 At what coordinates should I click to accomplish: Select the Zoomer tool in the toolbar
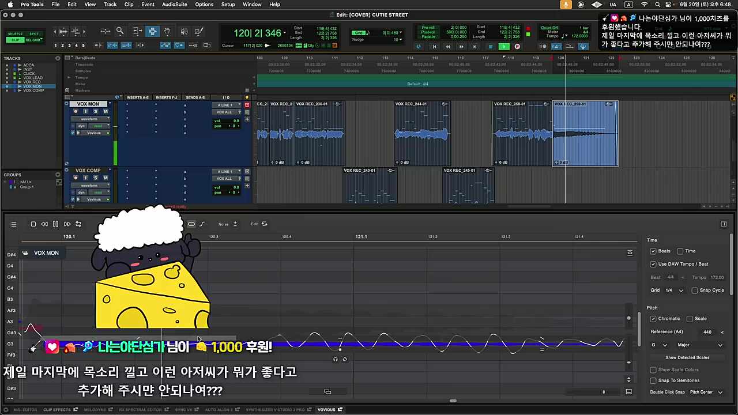click(x=120, y=31)
